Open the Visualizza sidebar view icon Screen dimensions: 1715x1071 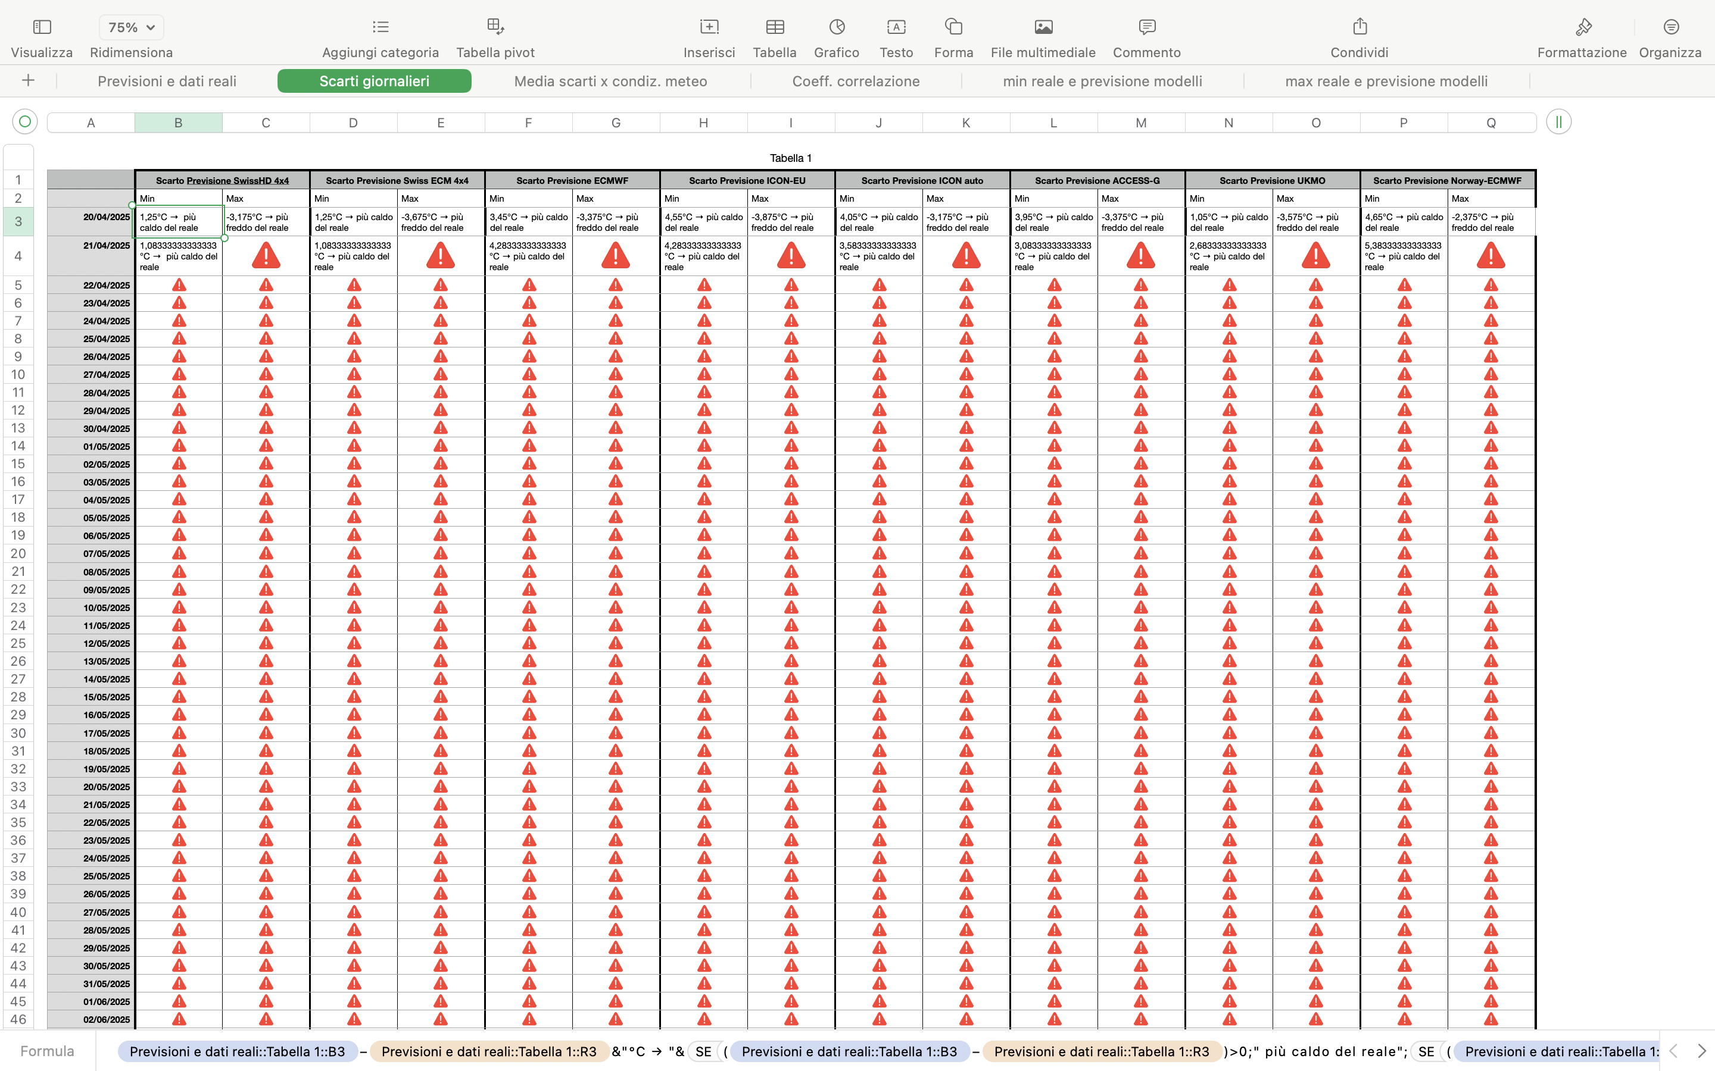coord(42,27)
